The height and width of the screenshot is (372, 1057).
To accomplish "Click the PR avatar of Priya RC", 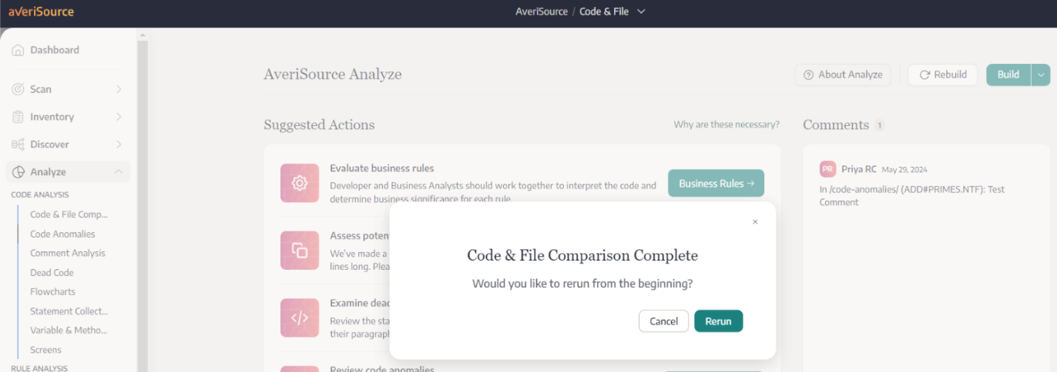I will tap(827, 169).
